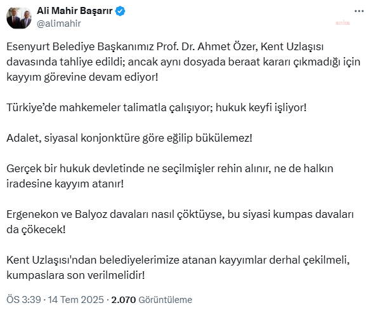Click the closing words kumpaslara son verilmelidir

(75, 276)
